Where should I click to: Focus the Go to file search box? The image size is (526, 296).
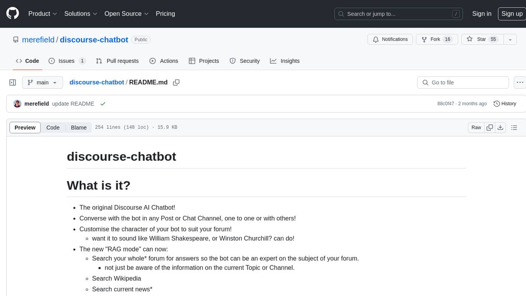point(463,83)
